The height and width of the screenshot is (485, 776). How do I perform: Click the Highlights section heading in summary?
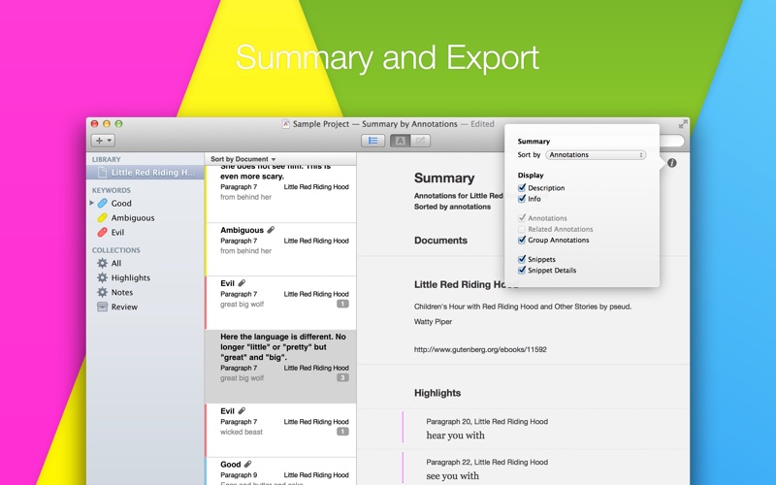[437, 393]
